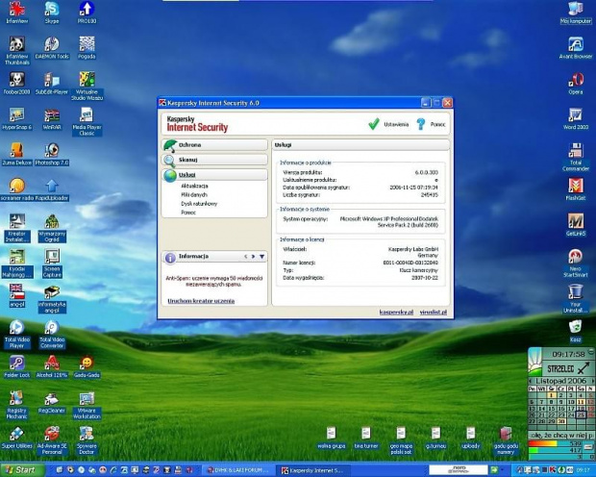Switch to DVHK & LAKI FORUM taskbar button
Screen dimensions: 596x477
[238, 470]
